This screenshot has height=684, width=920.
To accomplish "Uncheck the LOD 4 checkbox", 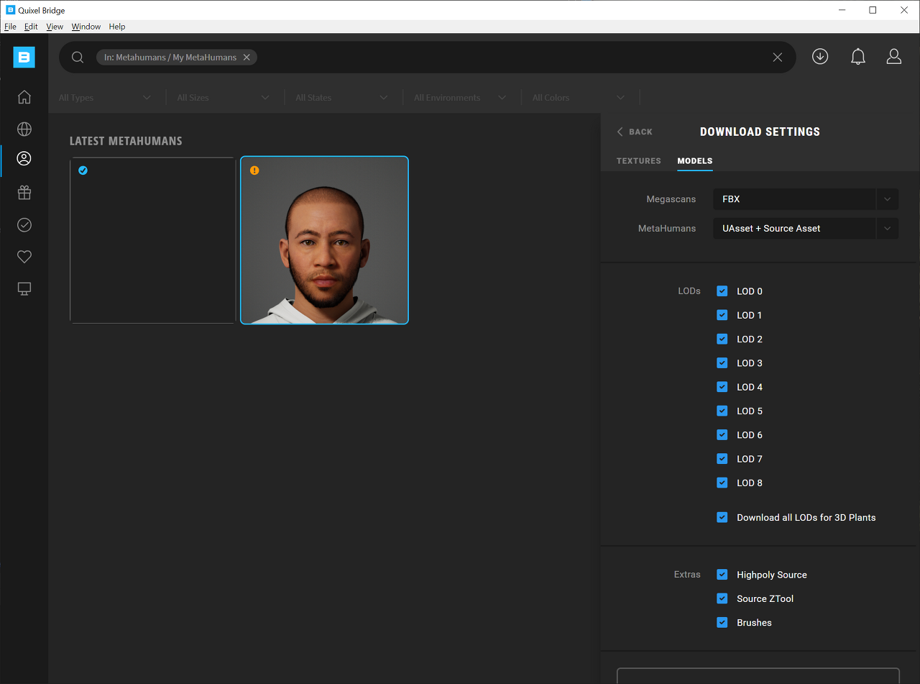I will click(722, 387).
